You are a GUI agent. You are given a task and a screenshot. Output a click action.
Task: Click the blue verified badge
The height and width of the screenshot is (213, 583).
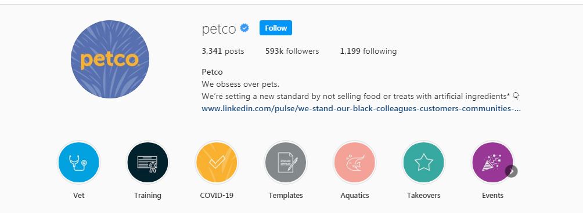coord(244,28)
